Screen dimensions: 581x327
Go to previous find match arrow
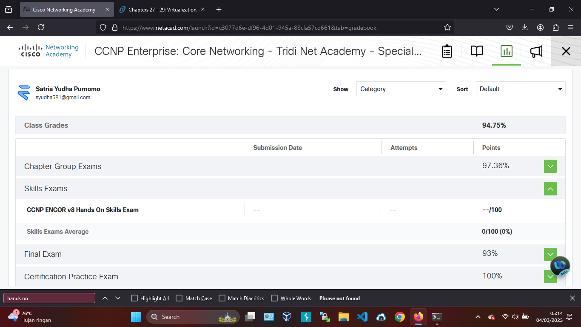pos(105,298)
